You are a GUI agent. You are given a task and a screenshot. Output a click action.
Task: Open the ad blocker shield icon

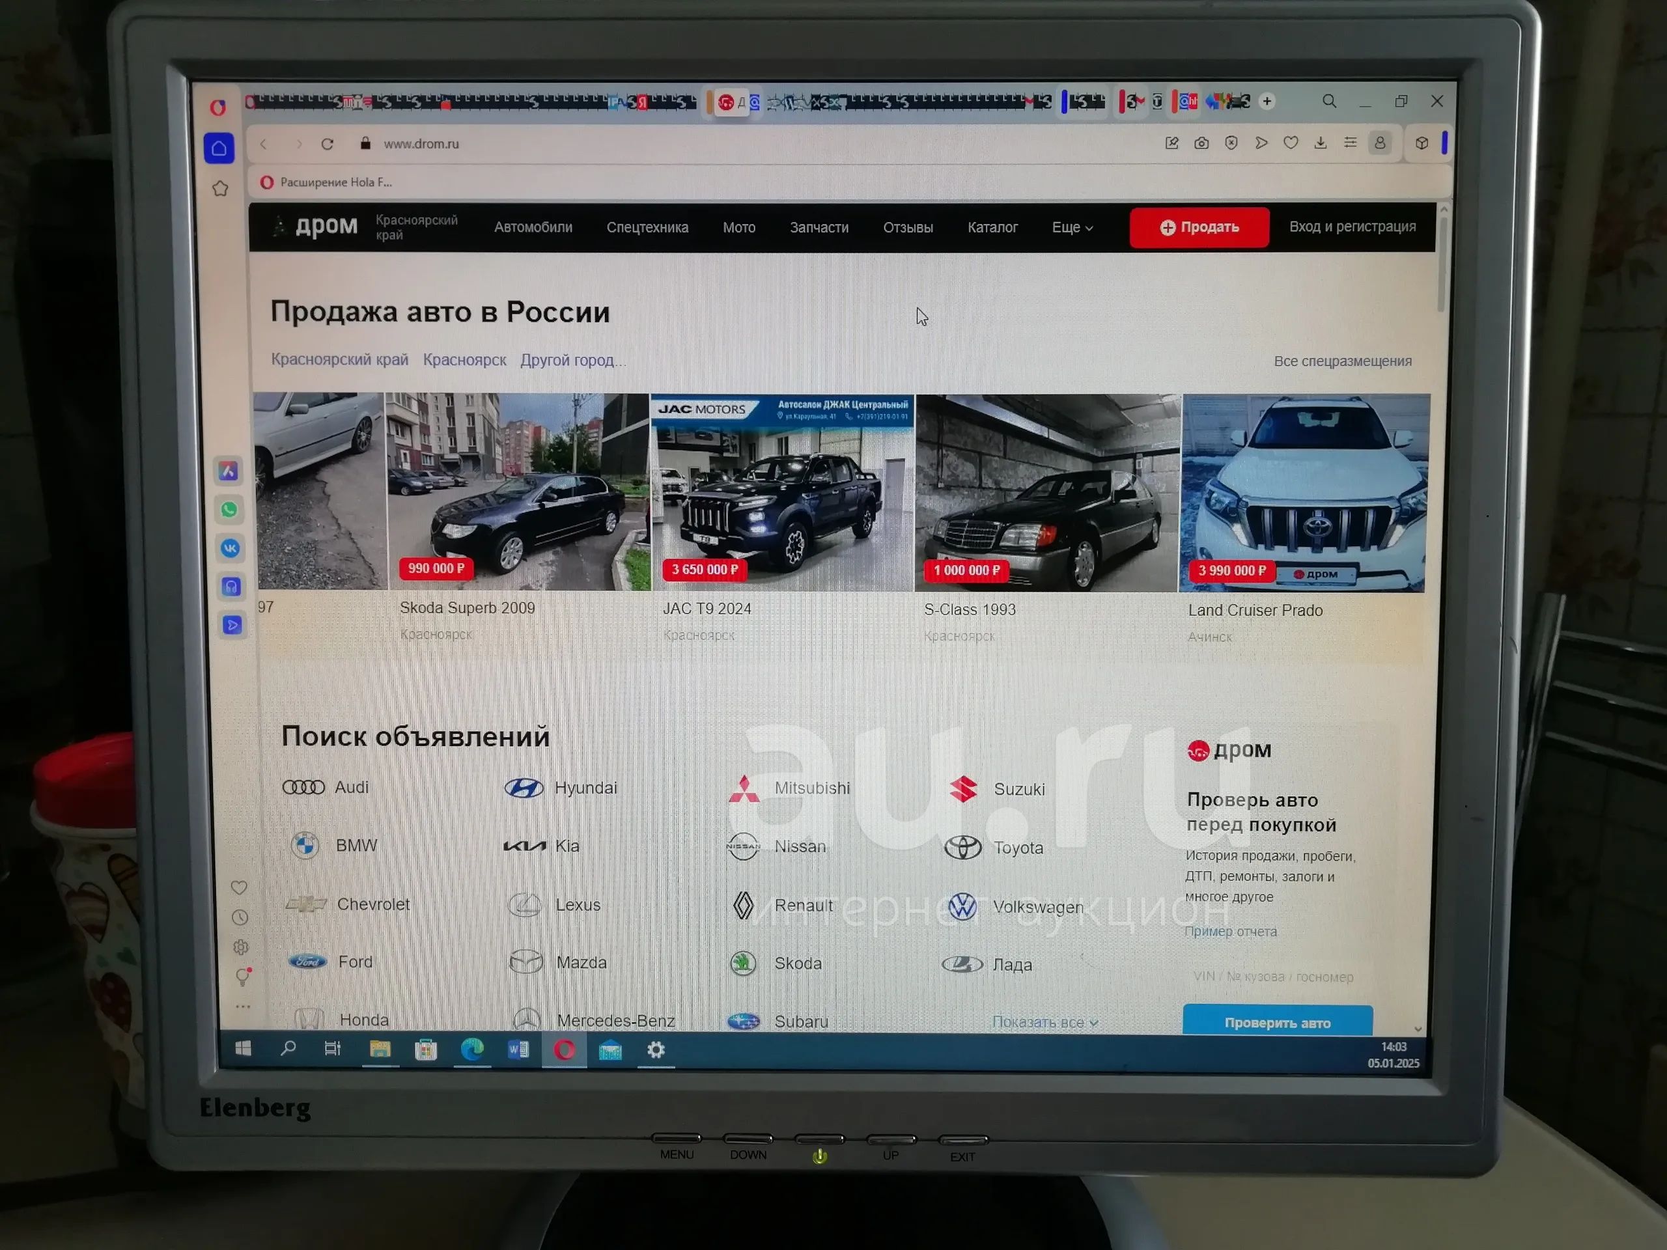(x=1231, y=143)
